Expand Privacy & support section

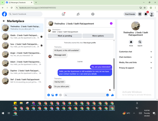(x=136, y=68)
